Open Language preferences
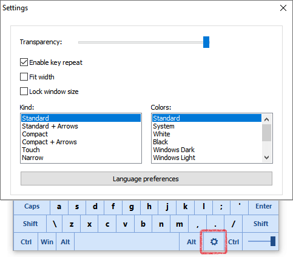Image resolution: width=293 pixels, height=257 pixels. pos(146,179)
